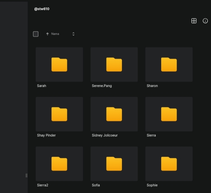The image size is (211, 193).
Task: Open the Shay Pinder folder
Action: (59, 114)
